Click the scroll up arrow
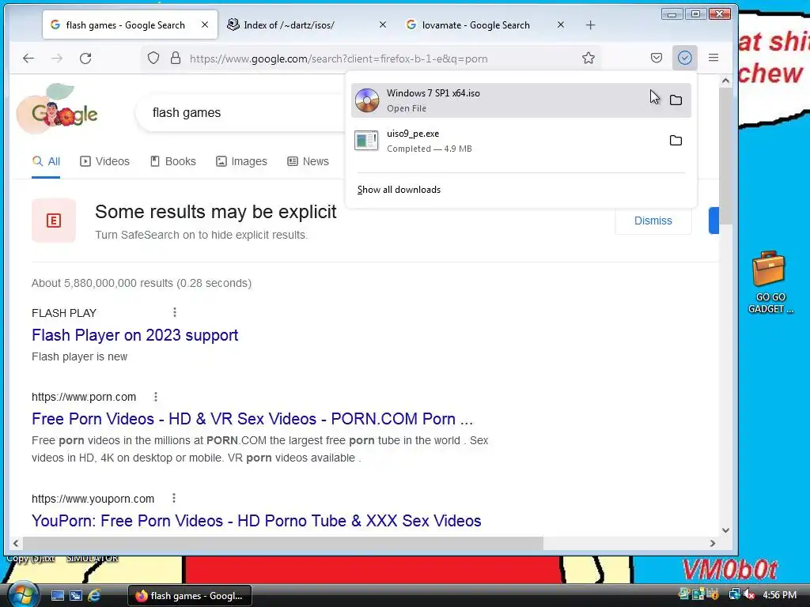The width and height of the screenshot is (810, 607). click(725, 81)
